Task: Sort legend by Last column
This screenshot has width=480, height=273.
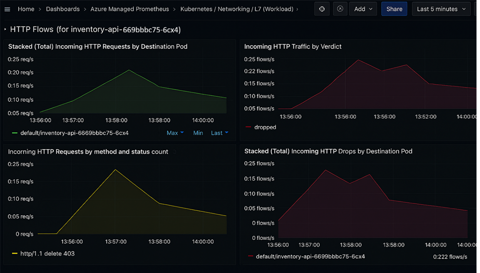Action: pyautogui.click(x=219, y=133)
